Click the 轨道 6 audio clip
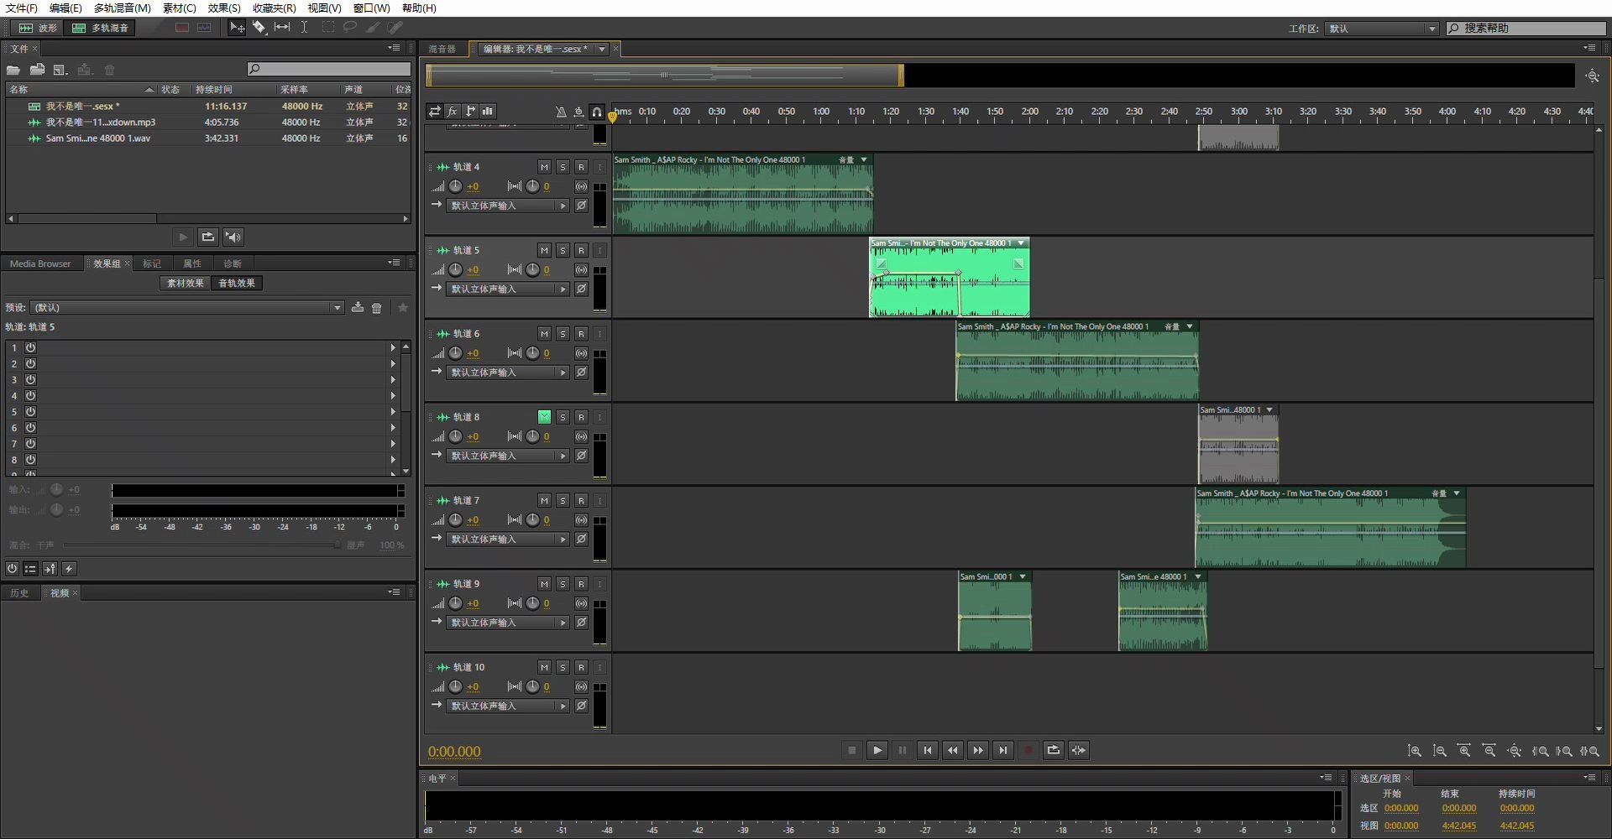This screenshot has width=1612, height=839. pos(1077,361)
